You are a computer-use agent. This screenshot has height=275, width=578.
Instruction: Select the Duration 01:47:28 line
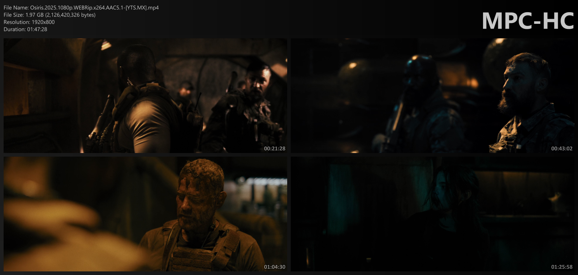pos(25,29)
